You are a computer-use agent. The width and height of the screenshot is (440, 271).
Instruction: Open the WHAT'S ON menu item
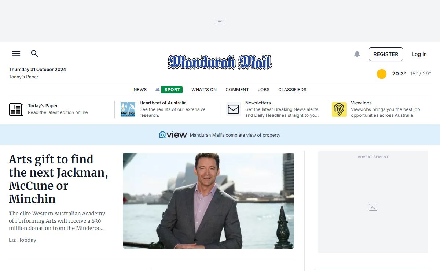pos(204,90)
